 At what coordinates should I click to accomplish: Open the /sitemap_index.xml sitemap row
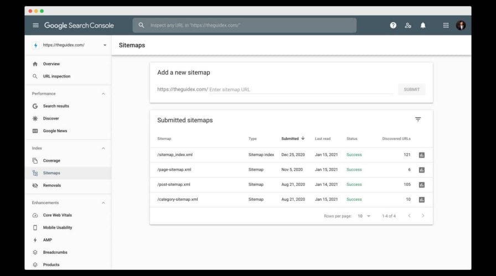click(291, 155)
